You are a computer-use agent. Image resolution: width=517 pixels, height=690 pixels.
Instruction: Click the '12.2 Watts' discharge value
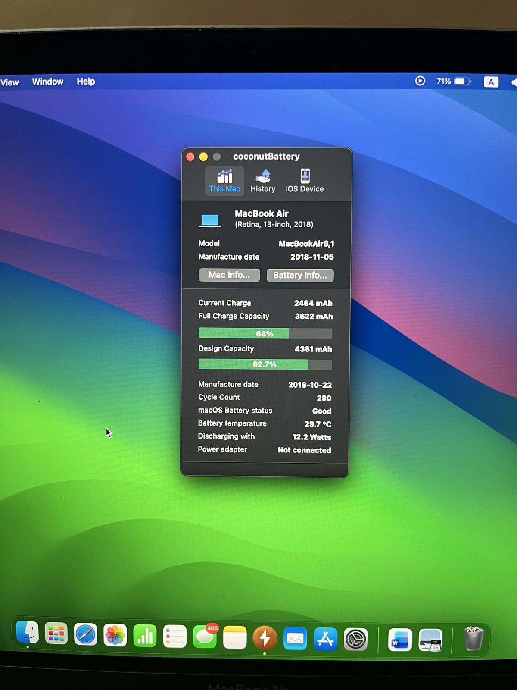[312, 437]
